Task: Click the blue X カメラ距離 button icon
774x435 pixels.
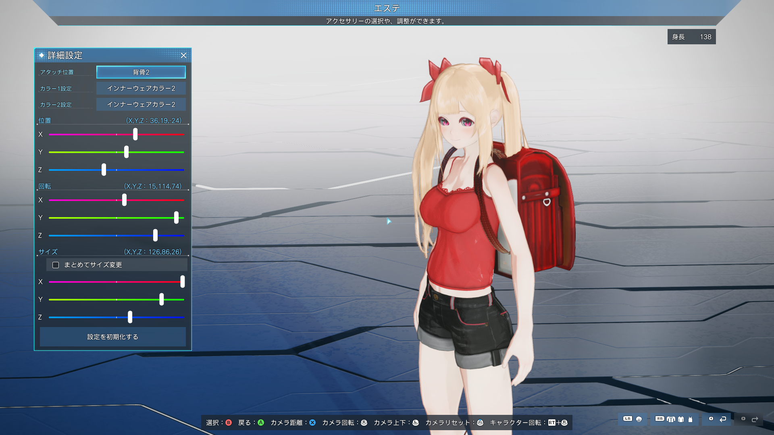Action: click(x=312, y=423)
